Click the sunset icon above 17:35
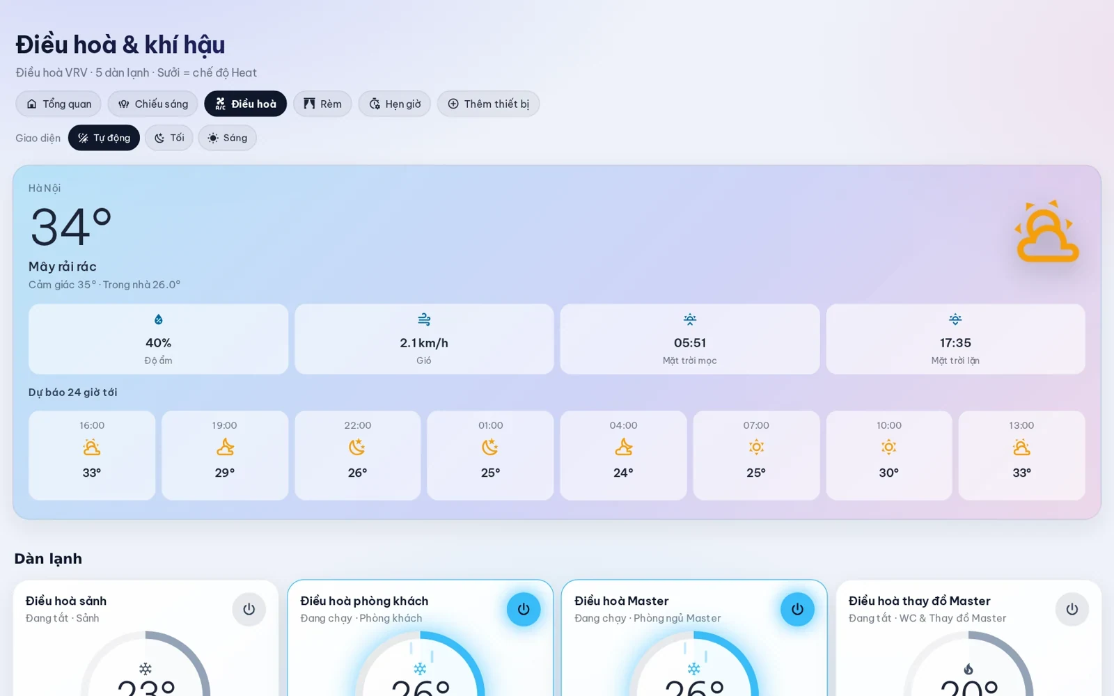 pos(955,319)
